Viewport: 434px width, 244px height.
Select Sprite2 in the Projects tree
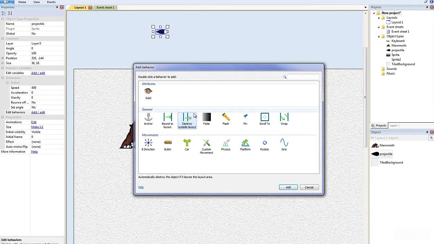tap(396, 60)
